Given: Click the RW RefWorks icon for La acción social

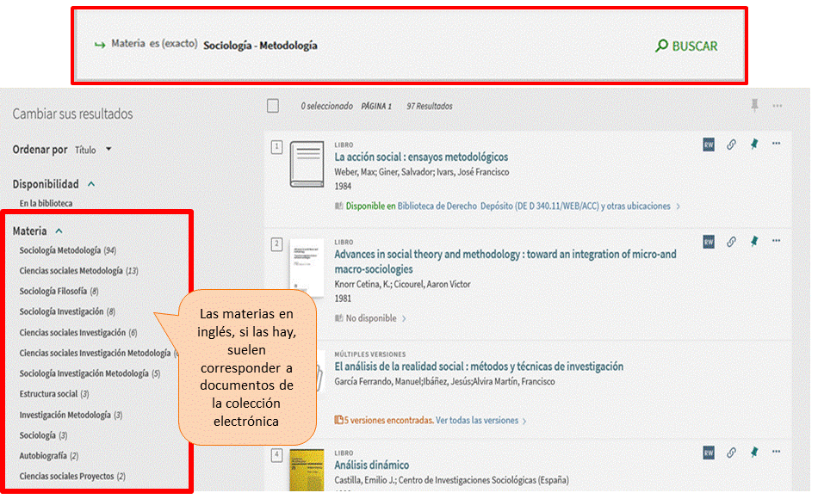Looking at the screenshot, I should pyautogui.click(x=709, y=145).
